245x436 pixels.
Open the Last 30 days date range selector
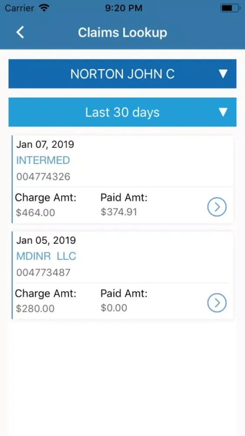(x=122, y=112)
